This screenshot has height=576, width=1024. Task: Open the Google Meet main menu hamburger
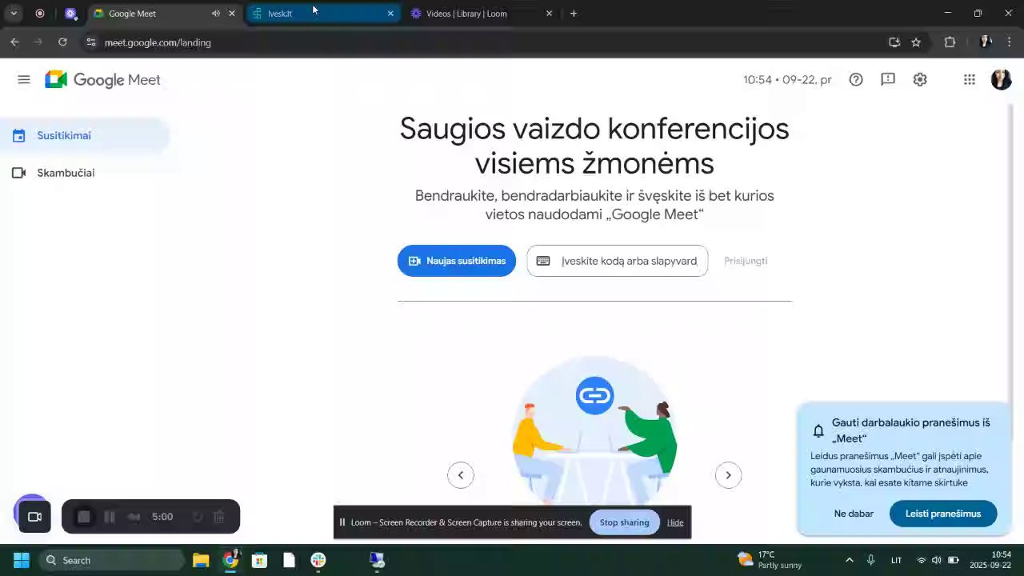pos(23,79)
